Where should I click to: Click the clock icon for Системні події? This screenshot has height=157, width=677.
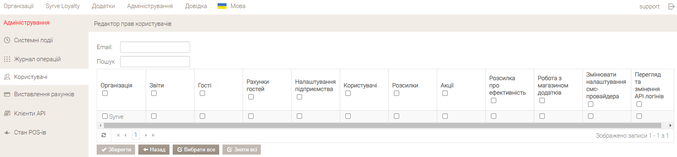click(7, 40)
